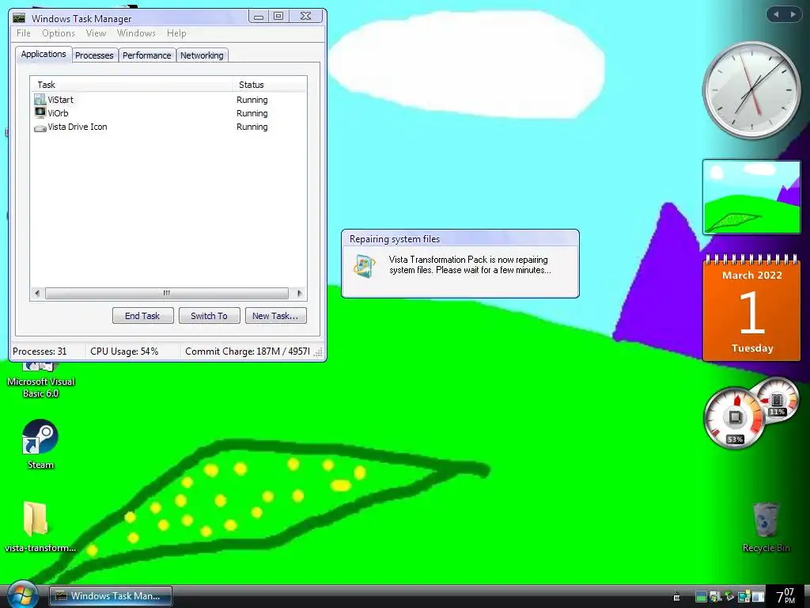Click Running status of Vista Drive Icon

252,127
